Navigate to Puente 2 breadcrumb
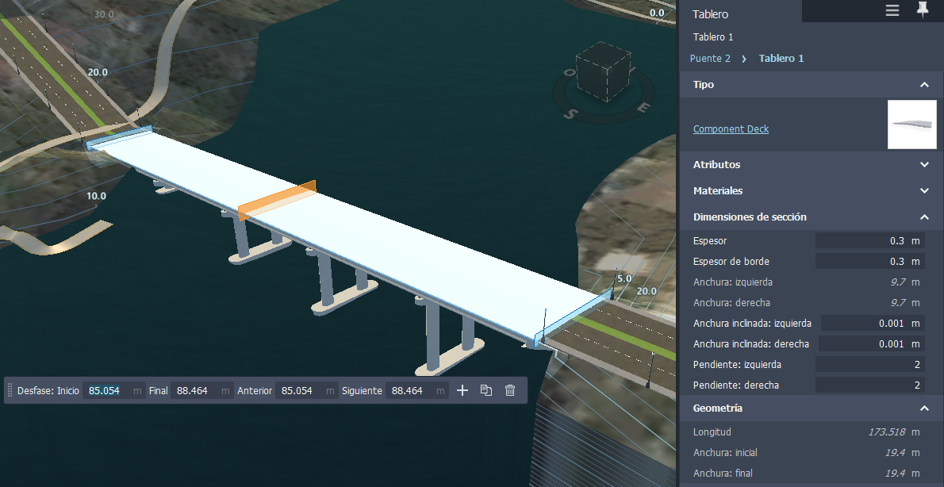Image resolution: width=944 pixels, height=487 pixels. pos(711,59)
